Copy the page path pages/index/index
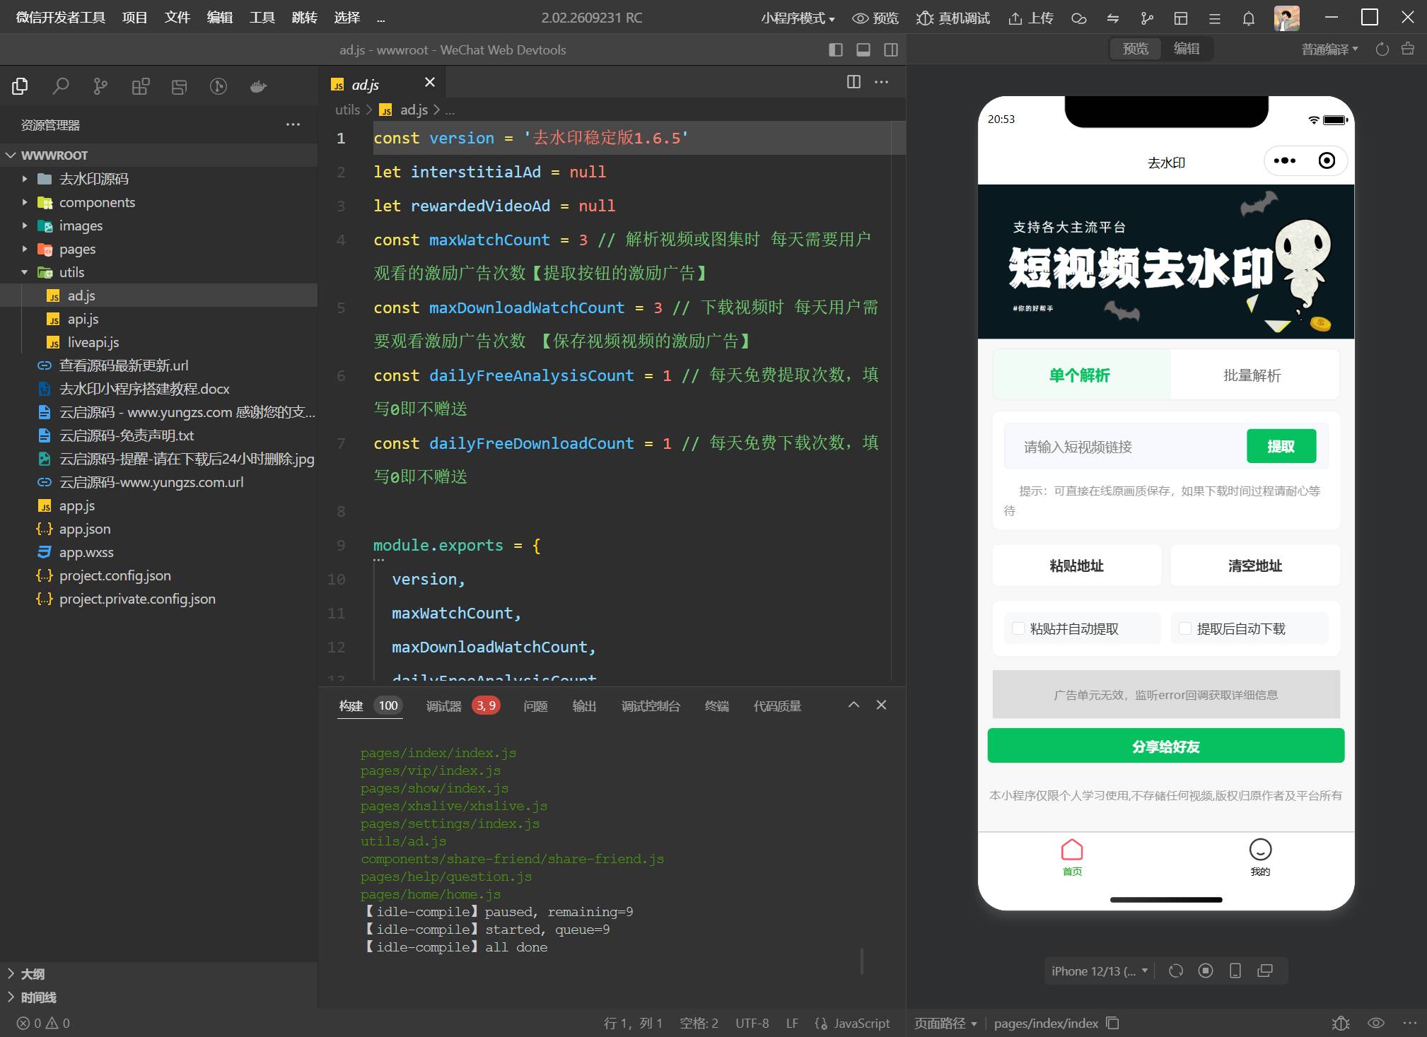Image resolution: width=1427 pixels, height=1037 pixels. [1112, 1023]
